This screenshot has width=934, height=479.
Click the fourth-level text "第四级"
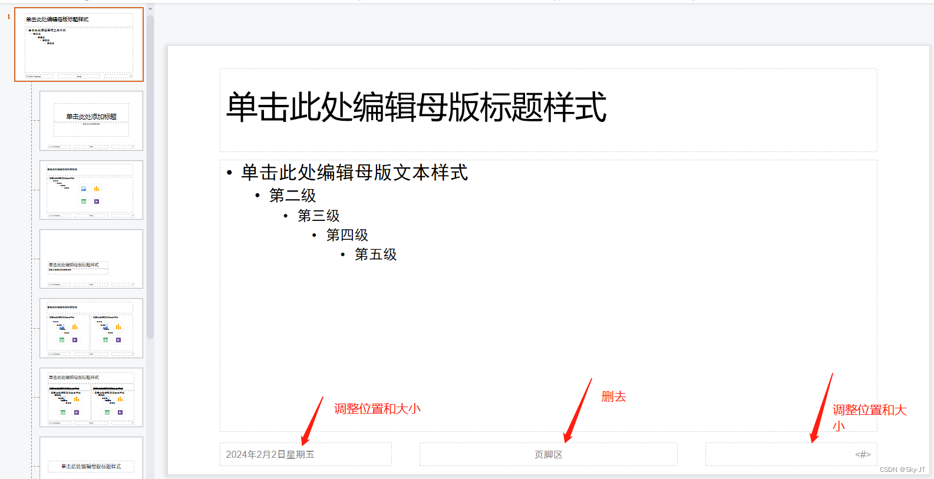(x=347, y=235)
